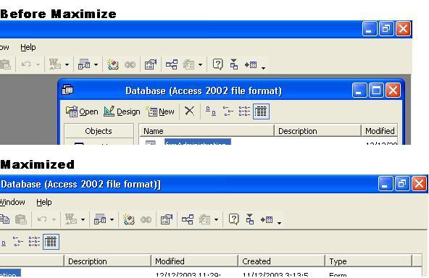Sort by Name column in Database window
Viewport: 429px width, 278px height.
click(207, 131)
